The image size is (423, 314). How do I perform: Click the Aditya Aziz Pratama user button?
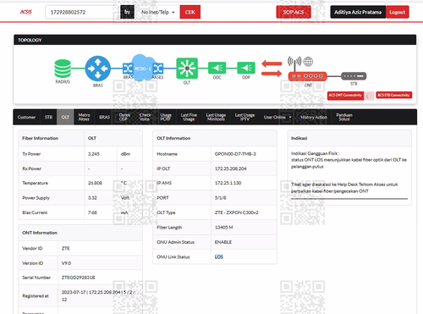pyautogui.click(x=358, y=12)
